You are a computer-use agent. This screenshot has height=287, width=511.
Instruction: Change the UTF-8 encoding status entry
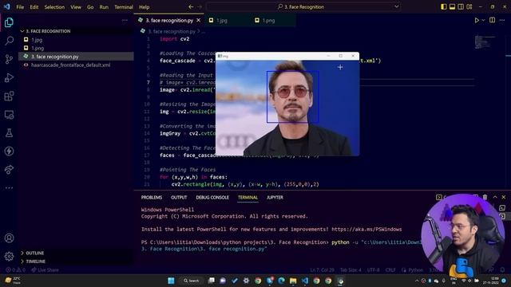pyautogui.click(x=373, y=270)
